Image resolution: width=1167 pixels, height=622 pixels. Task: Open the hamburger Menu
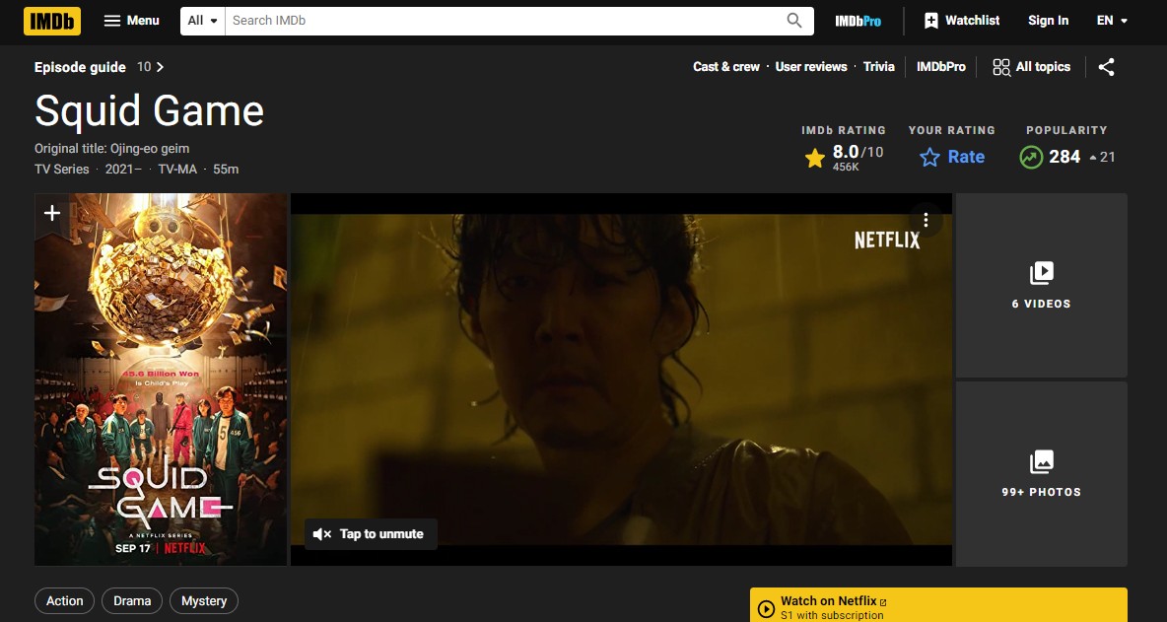click(x=132, y=21)
